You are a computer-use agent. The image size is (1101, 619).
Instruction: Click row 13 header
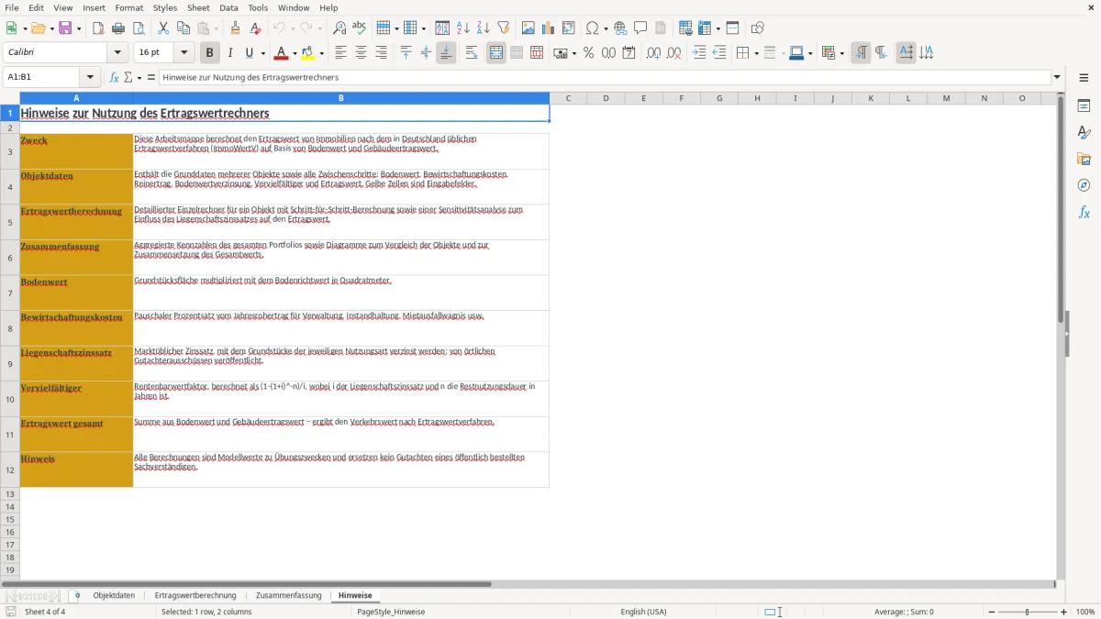tap(10, 493)
